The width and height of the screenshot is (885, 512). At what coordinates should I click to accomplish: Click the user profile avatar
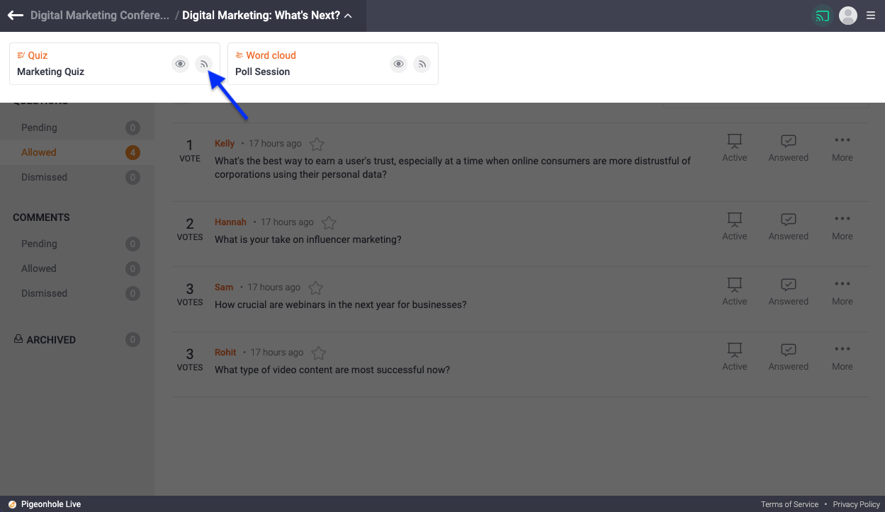click(x=848, y=16)
